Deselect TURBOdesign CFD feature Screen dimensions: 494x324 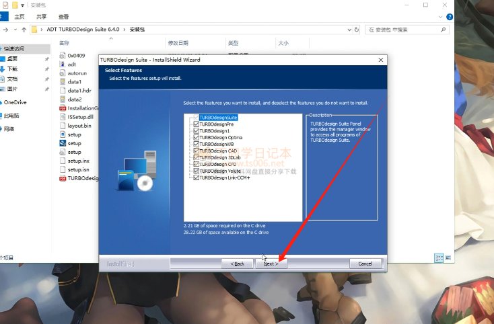click(x=197, y=164)
